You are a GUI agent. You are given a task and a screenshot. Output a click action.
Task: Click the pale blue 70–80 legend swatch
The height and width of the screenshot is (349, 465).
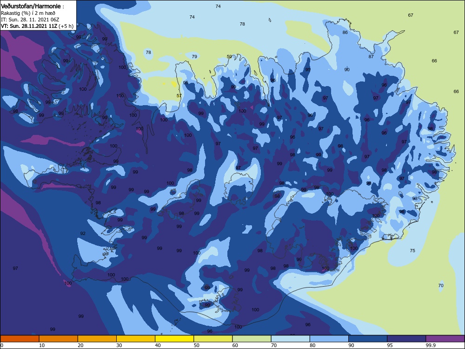pyautogui.click(x=290, y=339)
